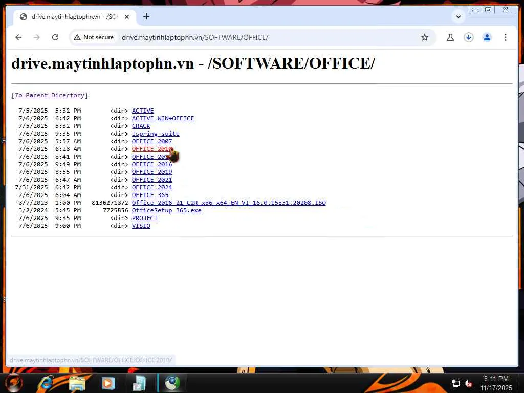Open the profile avatar menu
This screenshot has height=393, width=524.
click(x=487, y=37)
